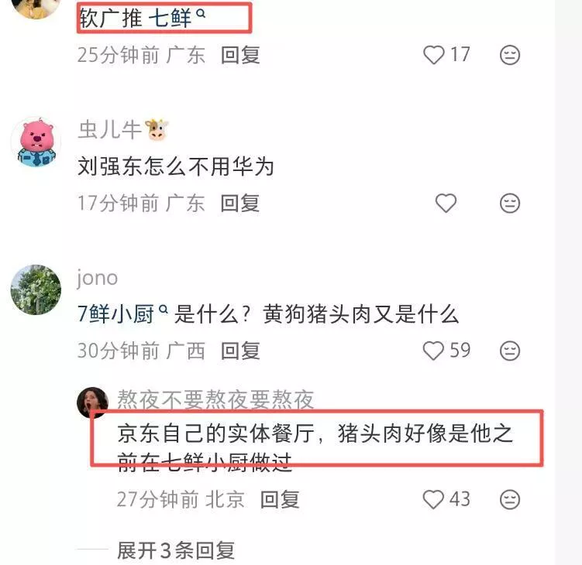
Task: Like the reply with 43 likes
Action: pos(433,499)
